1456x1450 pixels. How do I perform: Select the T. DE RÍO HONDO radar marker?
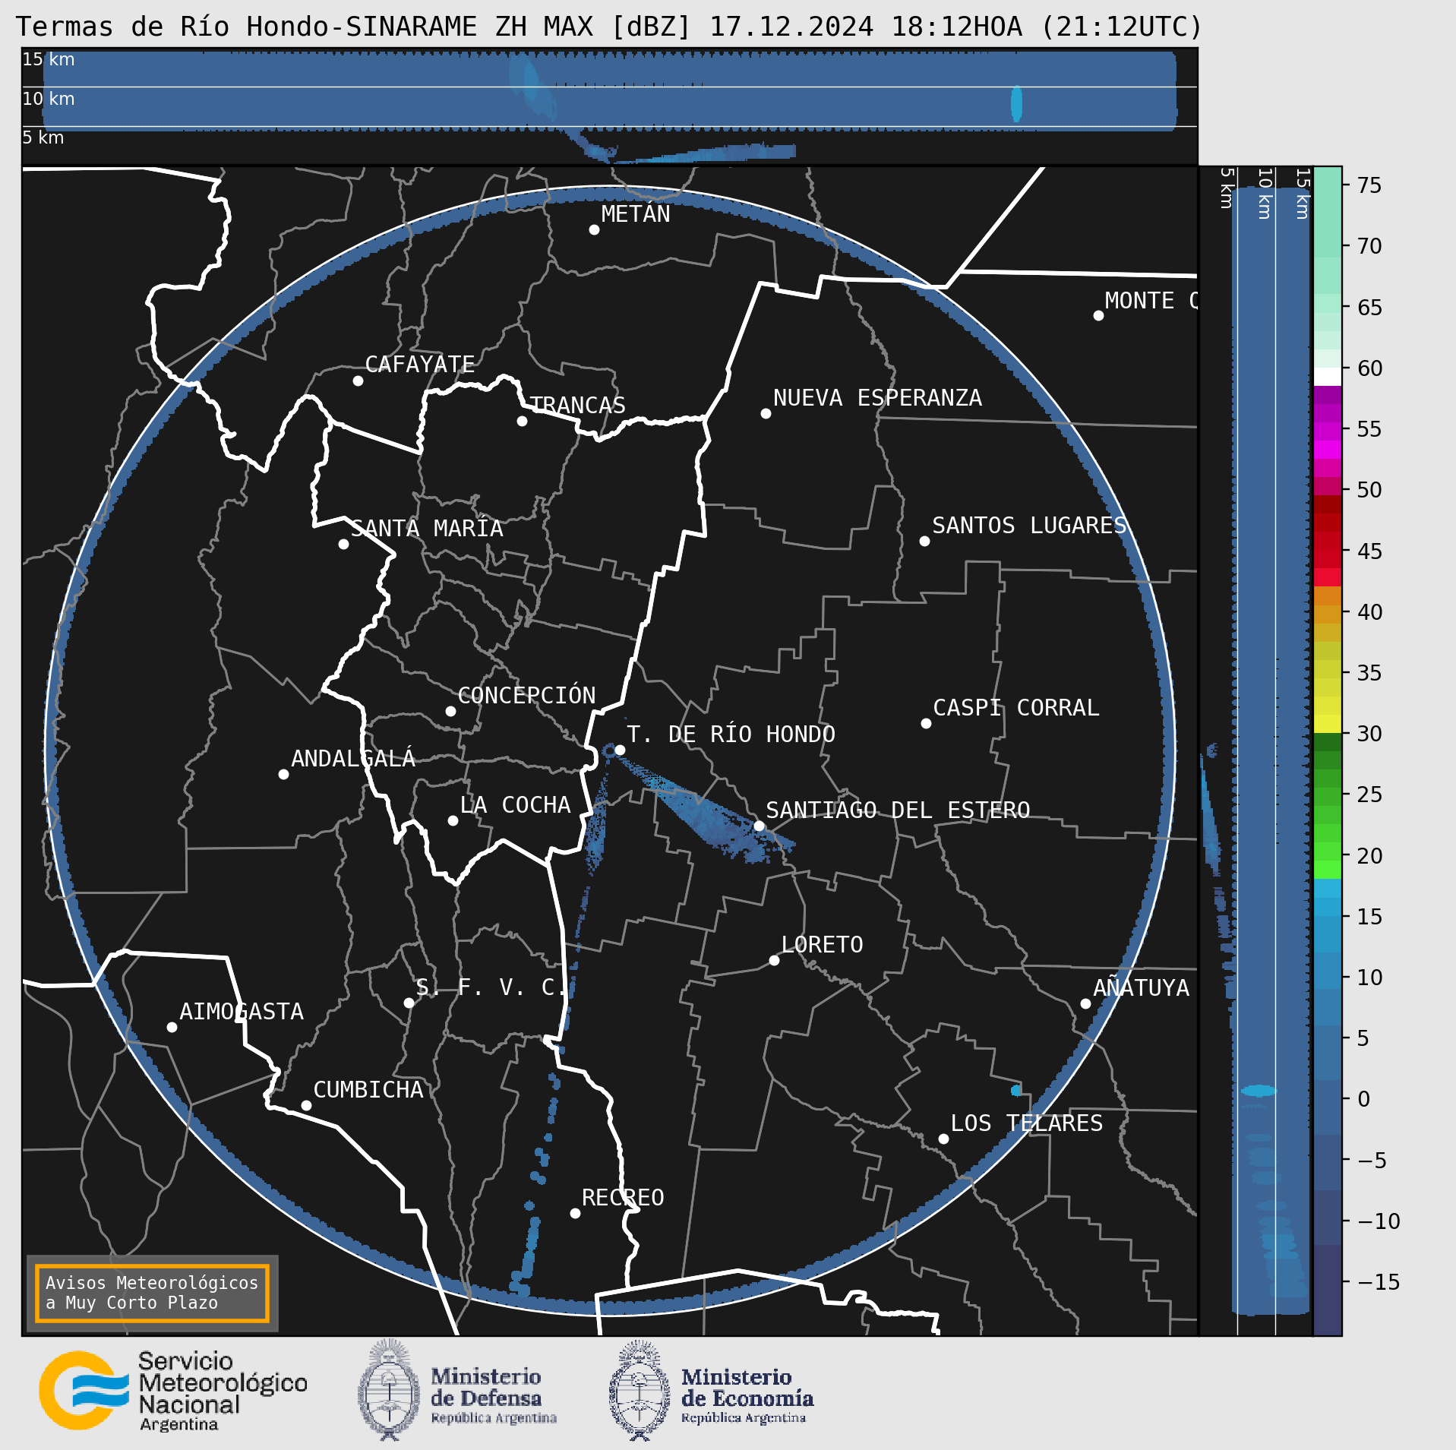620,750
